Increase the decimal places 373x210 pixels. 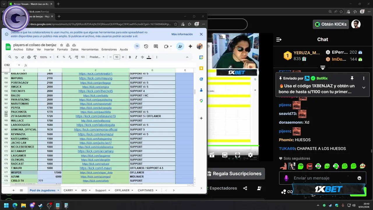coord(76,57)
